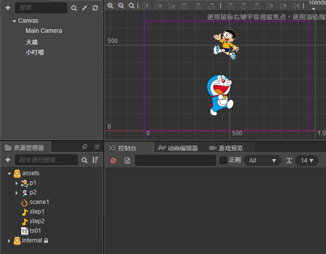Screen dimensions: 326x254
Task: Select the internal locked folder
Action: click(x=32, y=240)
